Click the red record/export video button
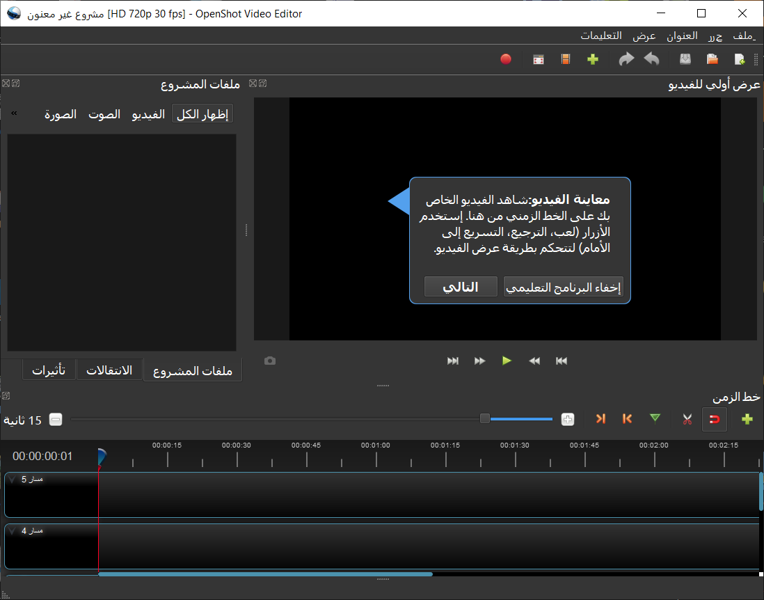Screen dimensions: 764x600 506,59
